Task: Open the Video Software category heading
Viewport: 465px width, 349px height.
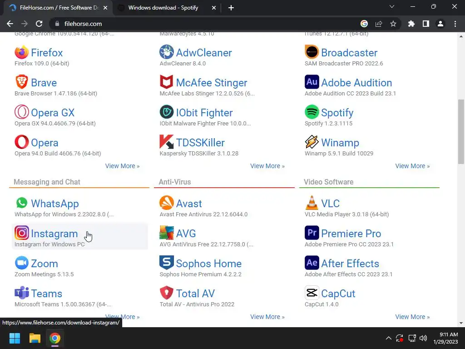Action: pos(329,182)
